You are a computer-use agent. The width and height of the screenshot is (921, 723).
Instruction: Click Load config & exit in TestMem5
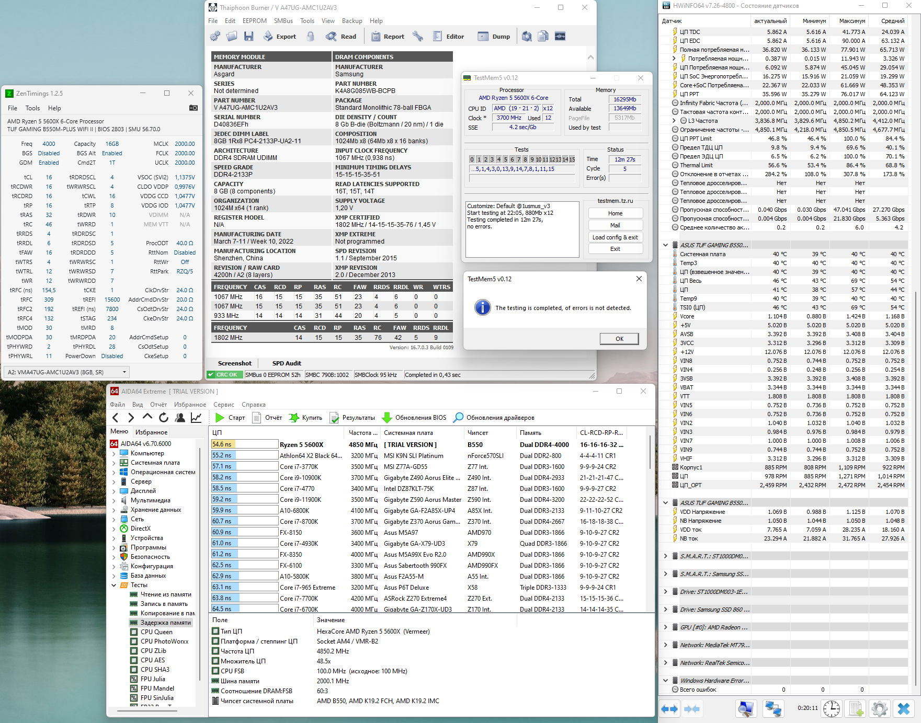[615, 237]
